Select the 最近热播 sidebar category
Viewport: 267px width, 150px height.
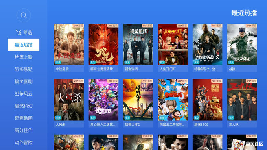point(24,45)
